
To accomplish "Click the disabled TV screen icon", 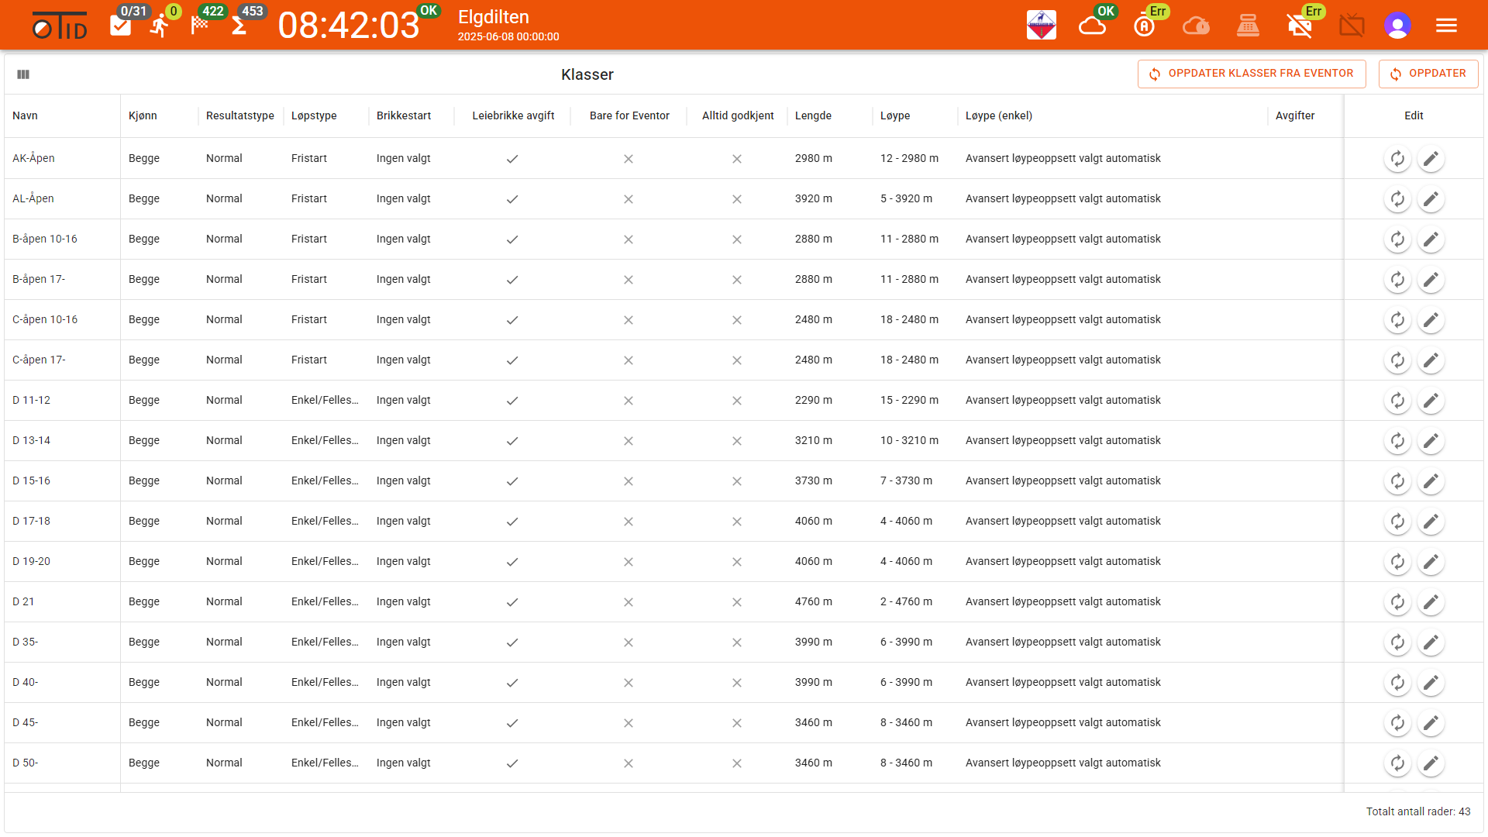I will click(x=1352, y=26).
